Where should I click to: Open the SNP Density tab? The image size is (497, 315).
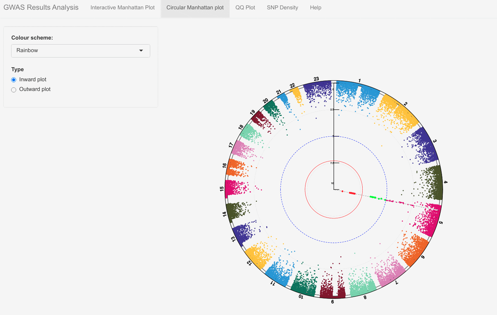click(282, 7)
